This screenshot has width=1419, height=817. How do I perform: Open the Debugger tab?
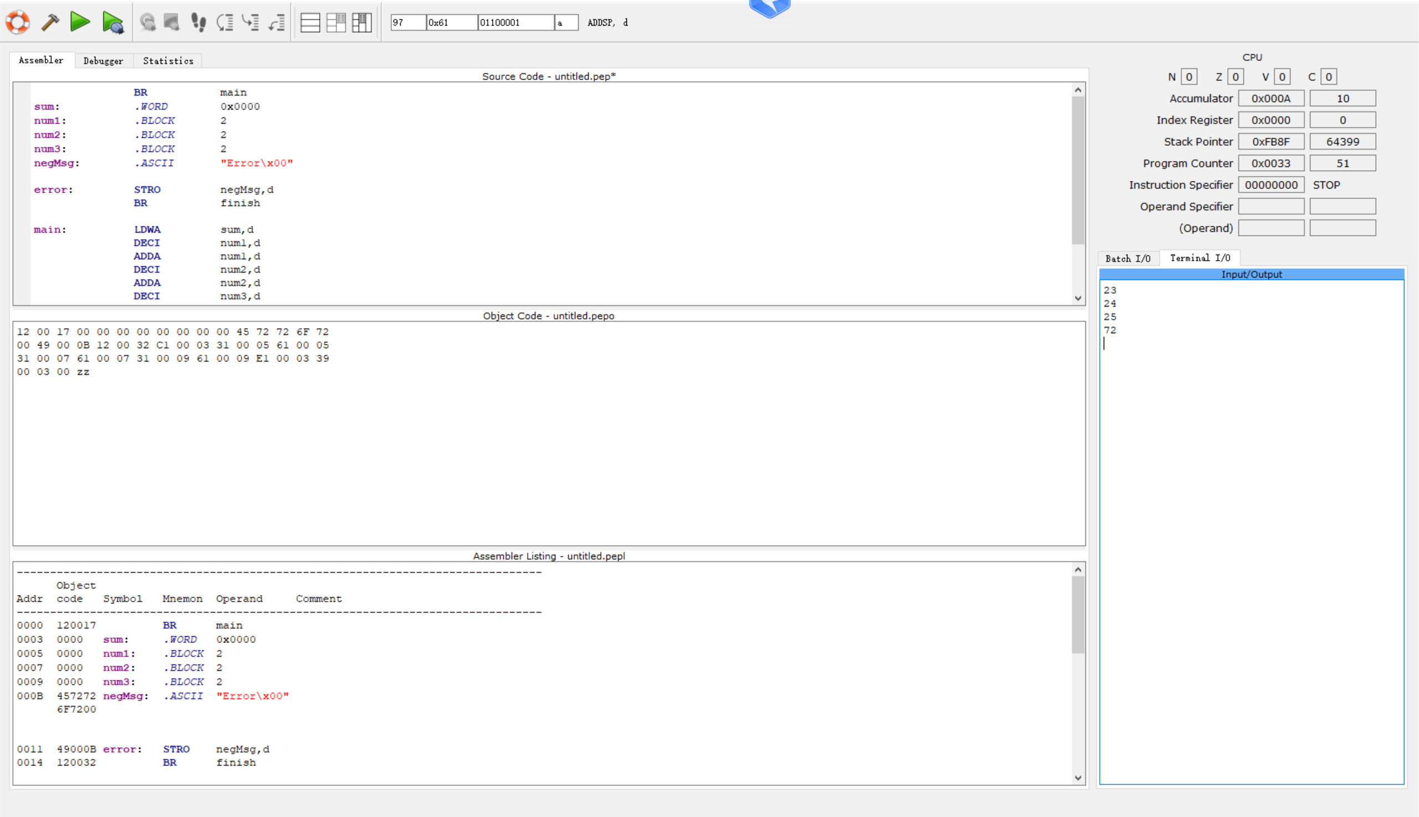pyautogui.click(x=103, y=60)
